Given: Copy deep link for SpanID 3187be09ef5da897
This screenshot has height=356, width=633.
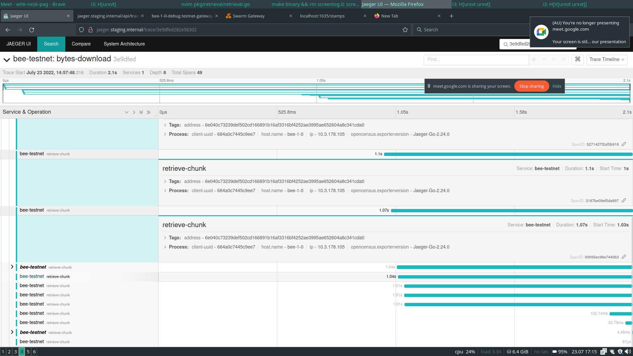Looking at the screenshot, I should click(x=624, y=201).
